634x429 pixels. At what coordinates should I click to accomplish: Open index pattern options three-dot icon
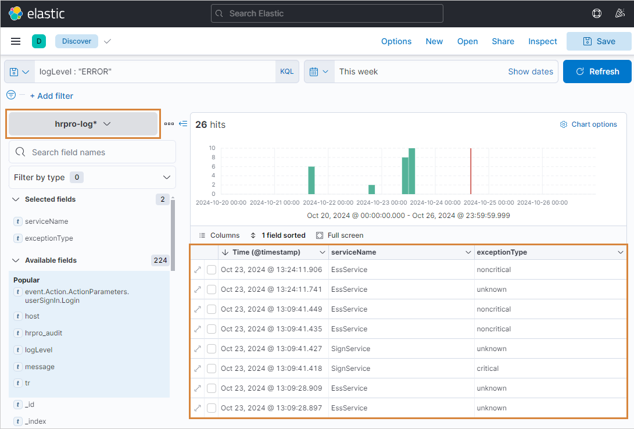point(169,124)
